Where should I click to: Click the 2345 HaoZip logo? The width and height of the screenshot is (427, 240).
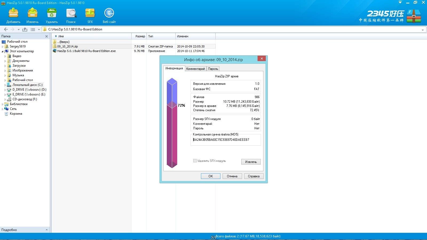click(390, 16)
